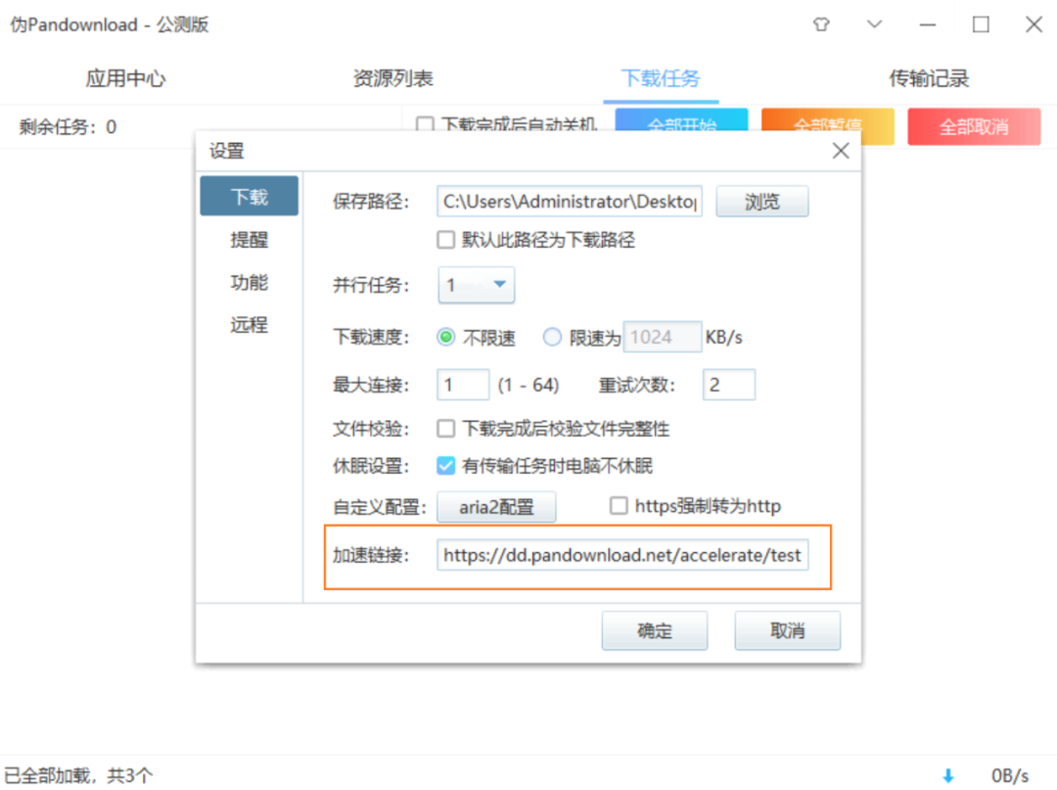Select the 限速为 speed limit radio button
1057x790 pixels.
(551, 336)
